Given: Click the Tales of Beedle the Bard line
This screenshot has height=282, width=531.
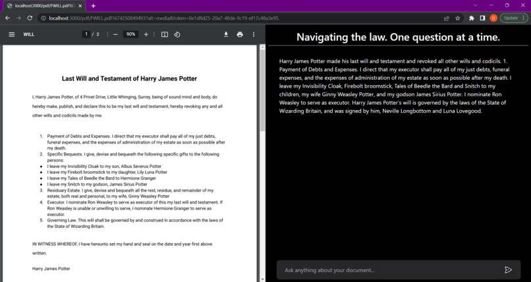Looking at the screenshot, I should 101,178.
